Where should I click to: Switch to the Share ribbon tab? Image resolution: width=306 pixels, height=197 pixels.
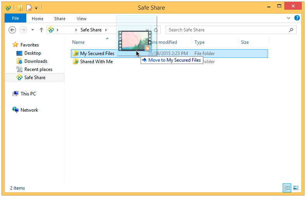tap(60, 19)
